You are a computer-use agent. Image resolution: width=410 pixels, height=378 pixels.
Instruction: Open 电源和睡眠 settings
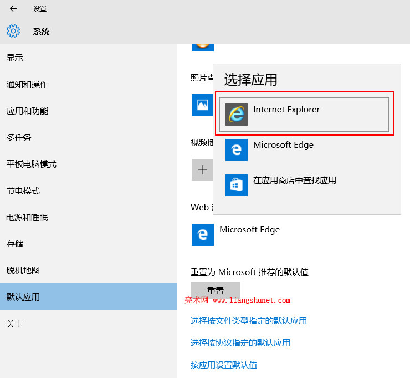pyautogui.click(x=89, y=218)
